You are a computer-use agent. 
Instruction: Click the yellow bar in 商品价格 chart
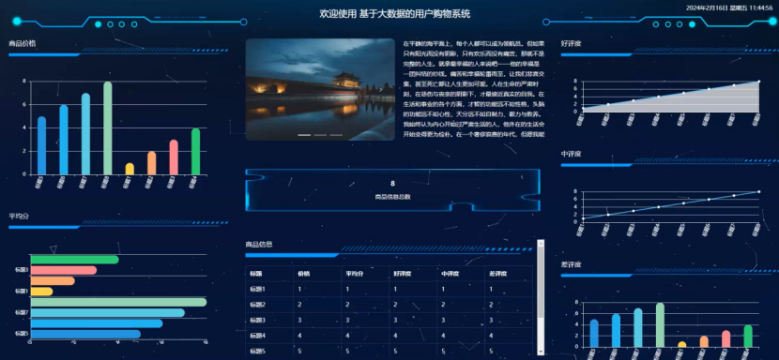coord(130,169)
